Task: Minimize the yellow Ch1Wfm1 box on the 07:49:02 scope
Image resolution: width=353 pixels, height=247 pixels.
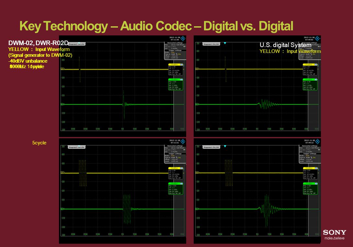Action: point(316,65)
